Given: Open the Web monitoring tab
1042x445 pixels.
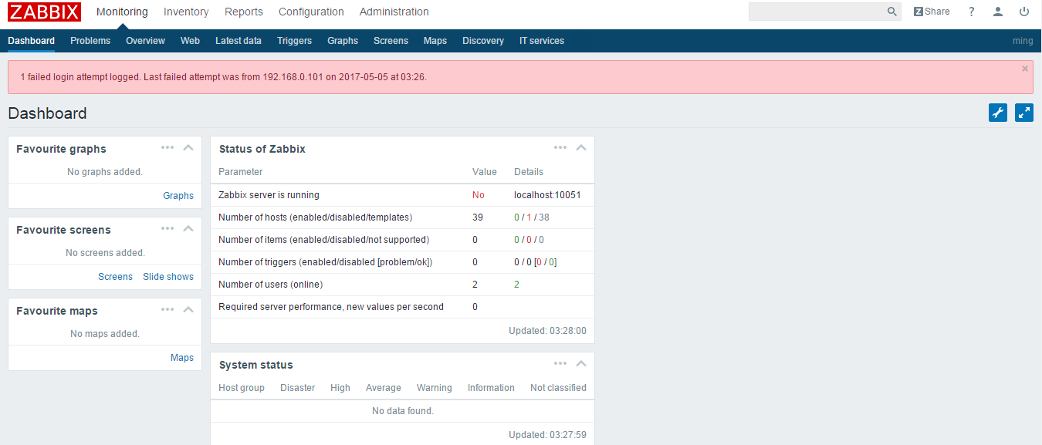Looking at the screenshot, I should pyautogui.click(x=190, y=41).
